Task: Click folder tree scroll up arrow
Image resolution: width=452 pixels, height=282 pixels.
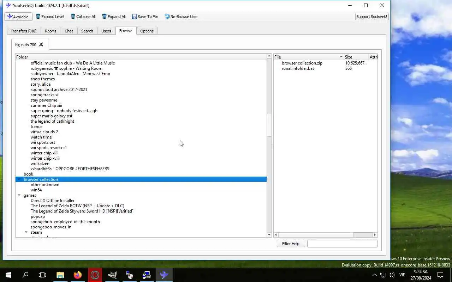Action: (x=269, y=56)
